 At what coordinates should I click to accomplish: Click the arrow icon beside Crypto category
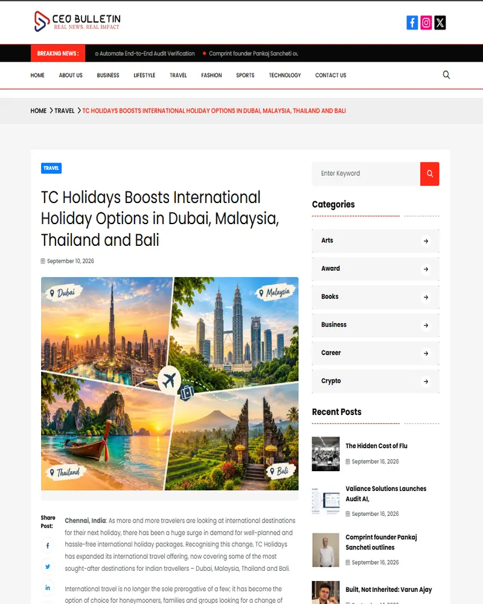coord(426,382)
